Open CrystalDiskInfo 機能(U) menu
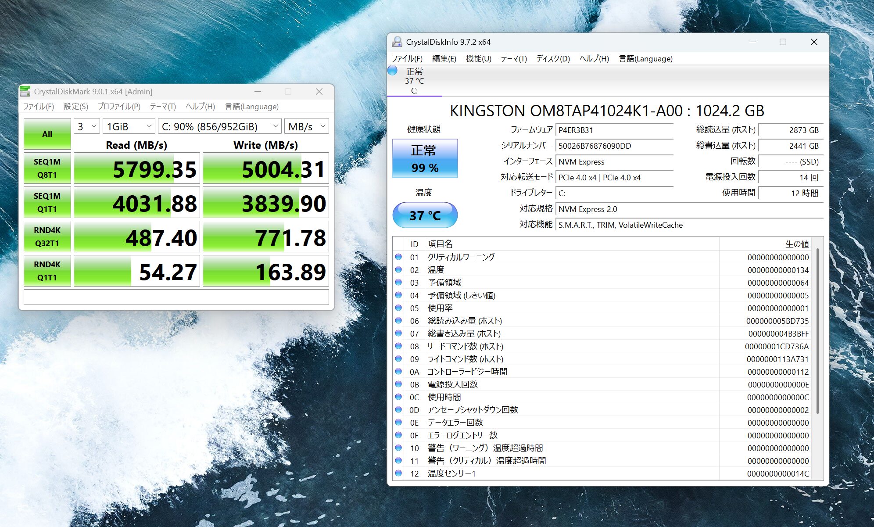The height and width of the screenshot is (527, 874). [478, 59]
